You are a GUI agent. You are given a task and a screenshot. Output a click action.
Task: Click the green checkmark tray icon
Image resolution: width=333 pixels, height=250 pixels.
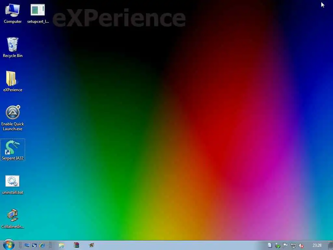point(278,245)
